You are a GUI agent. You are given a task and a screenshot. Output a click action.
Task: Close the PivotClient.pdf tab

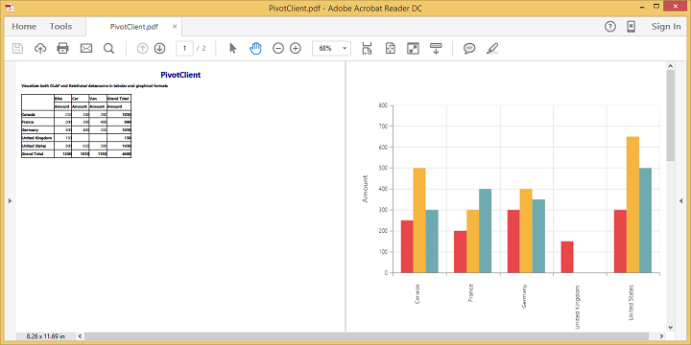(175, 27)
